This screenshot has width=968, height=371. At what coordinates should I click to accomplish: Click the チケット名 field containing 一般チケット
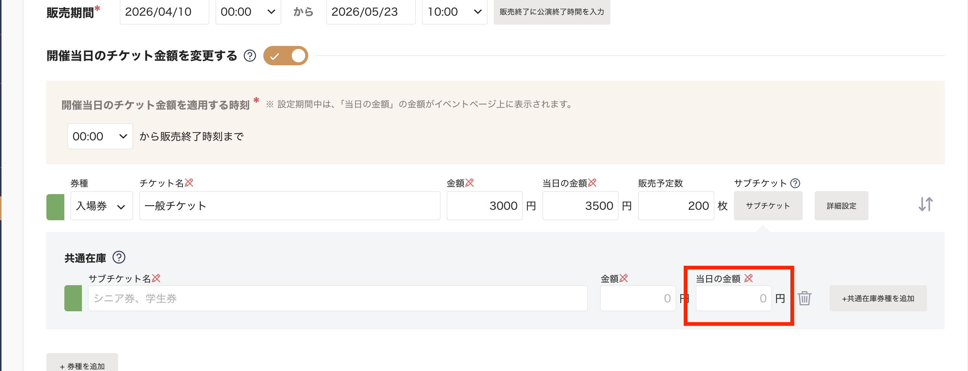tap(290, 206)
